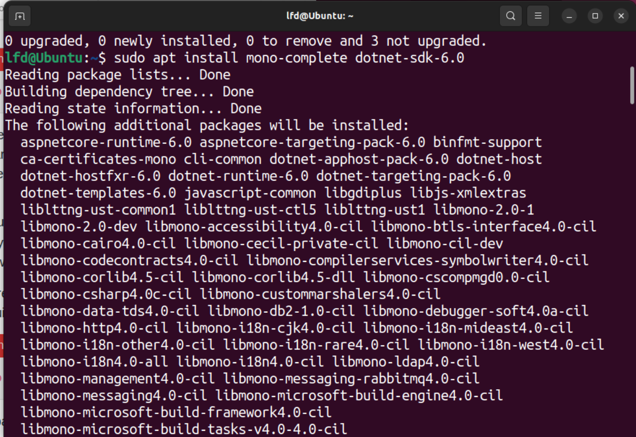The width and height of the screenshot is (636, 437).
Task: Click the 'binfmt-support' package name
Action: tap(488, 142)
